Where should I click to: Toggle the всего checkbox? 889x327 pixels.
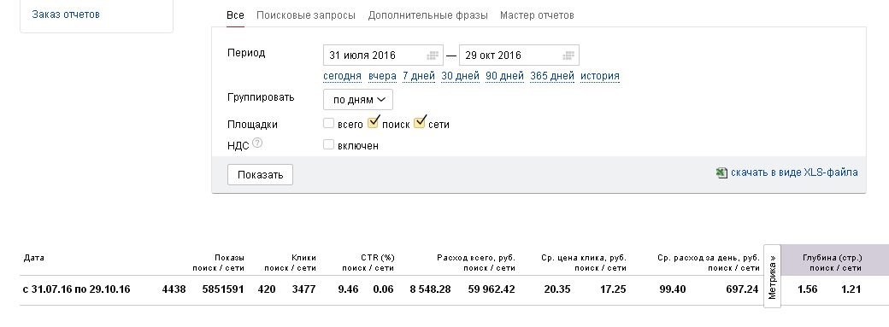point(328,123)
